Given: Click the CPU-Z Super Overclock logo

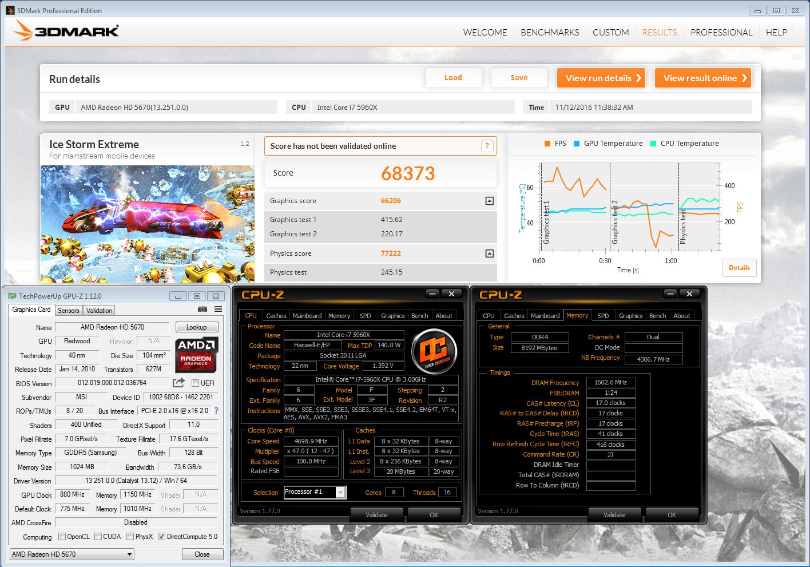Looking at the screenshot, I should click(x=434, y=351).
